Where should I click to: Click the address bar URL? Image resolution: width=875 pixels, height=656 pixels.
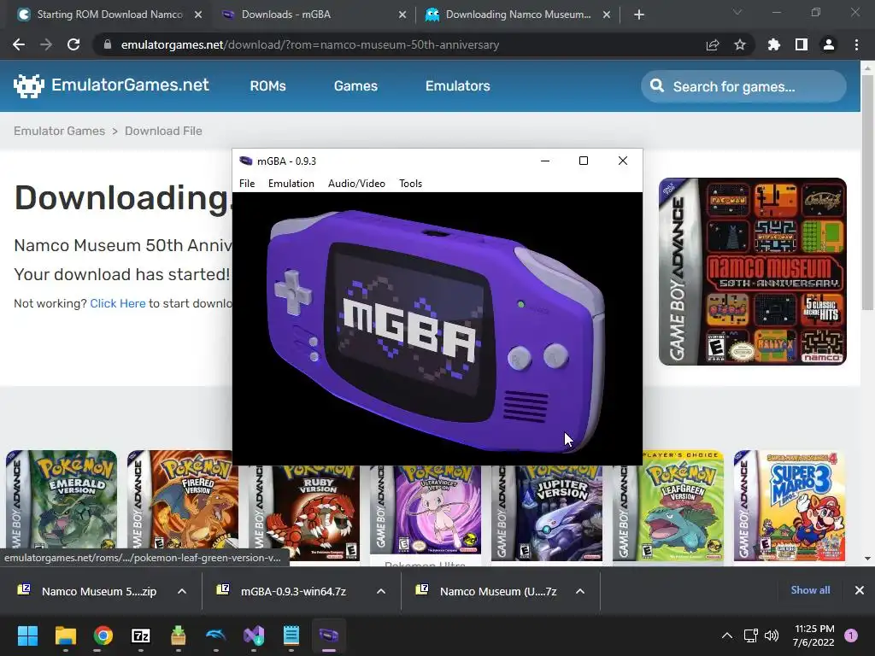309,44
